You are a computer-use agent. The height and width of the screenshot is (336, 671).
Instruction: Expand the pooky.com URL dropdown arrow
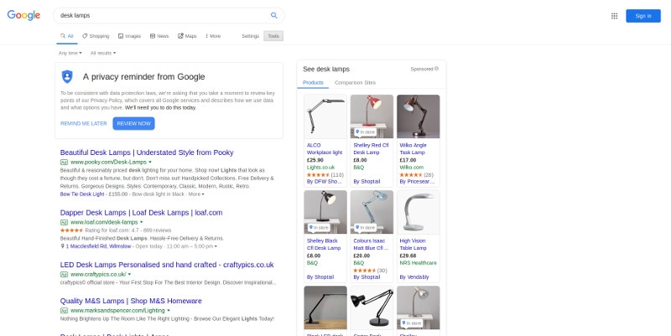coord(150,163)
